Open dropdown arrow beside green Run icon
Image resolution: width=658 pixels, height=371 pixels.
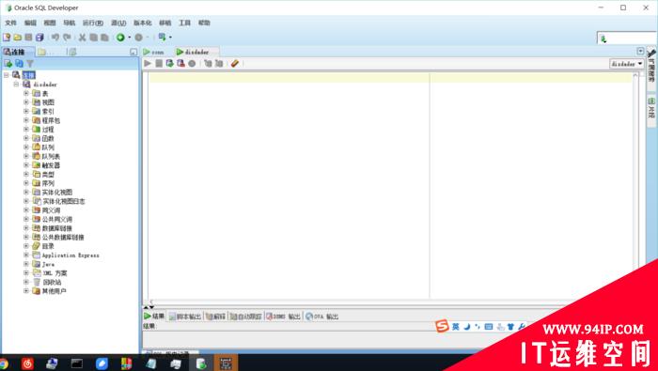130,38
